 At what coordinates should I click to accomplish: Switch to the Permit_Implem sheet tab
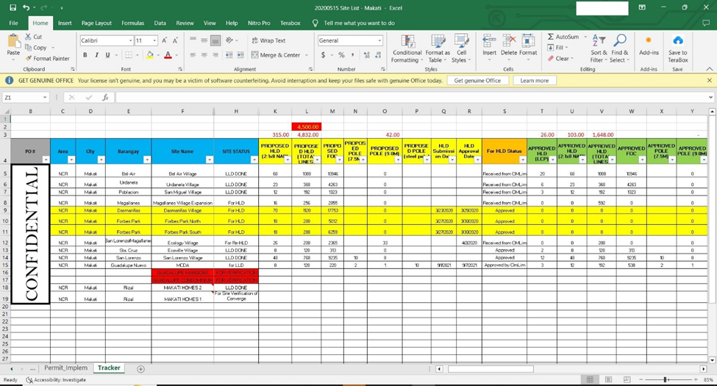[x=65, y=368]
